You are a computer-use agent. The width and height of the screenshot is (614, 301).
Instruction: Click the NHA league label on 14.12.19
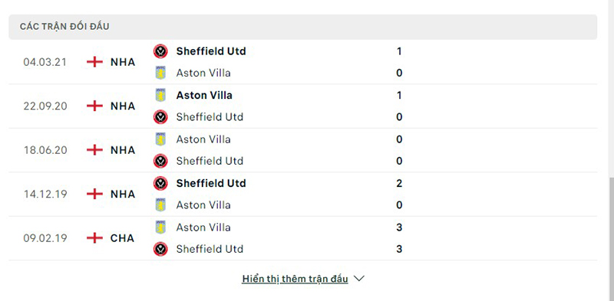click(123, 195)
